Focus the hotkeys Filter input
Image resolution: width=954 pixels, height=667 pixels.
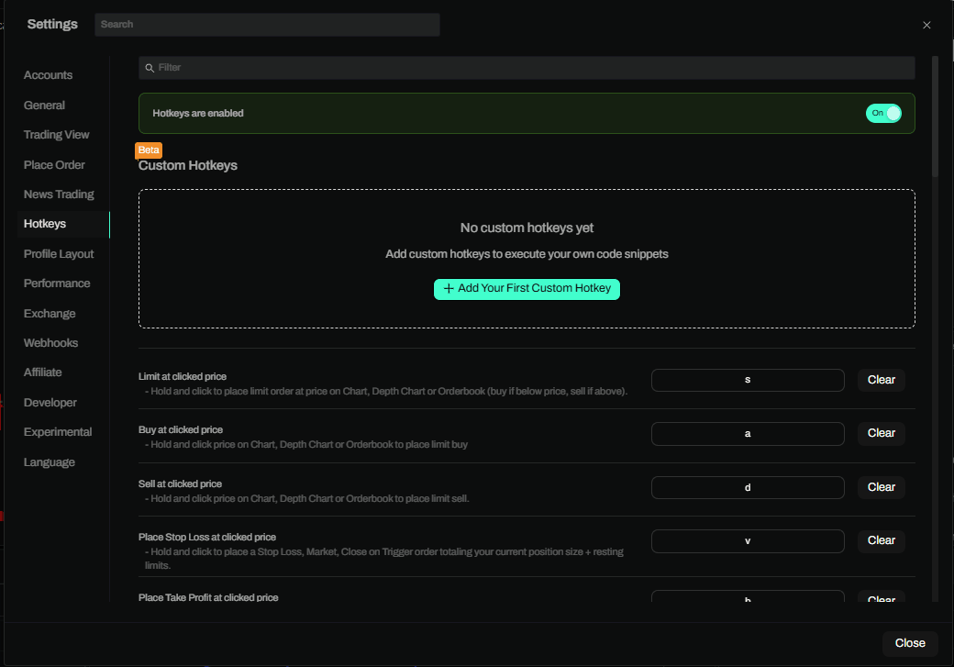pos(532,68)
